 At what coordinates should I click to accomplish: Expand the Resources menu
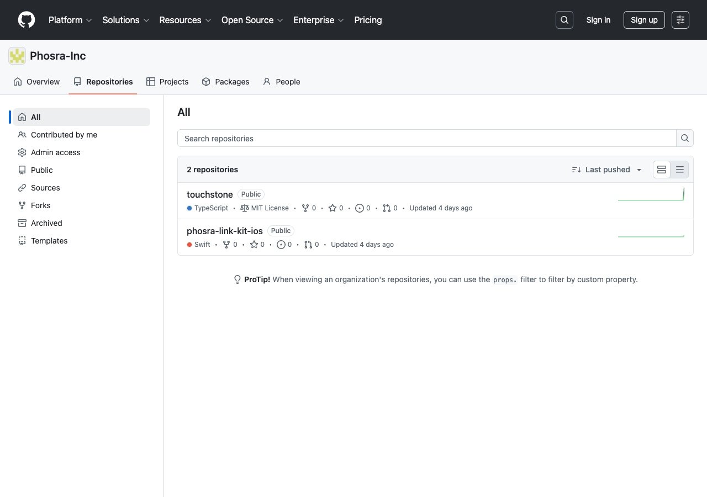coord(185,20)
